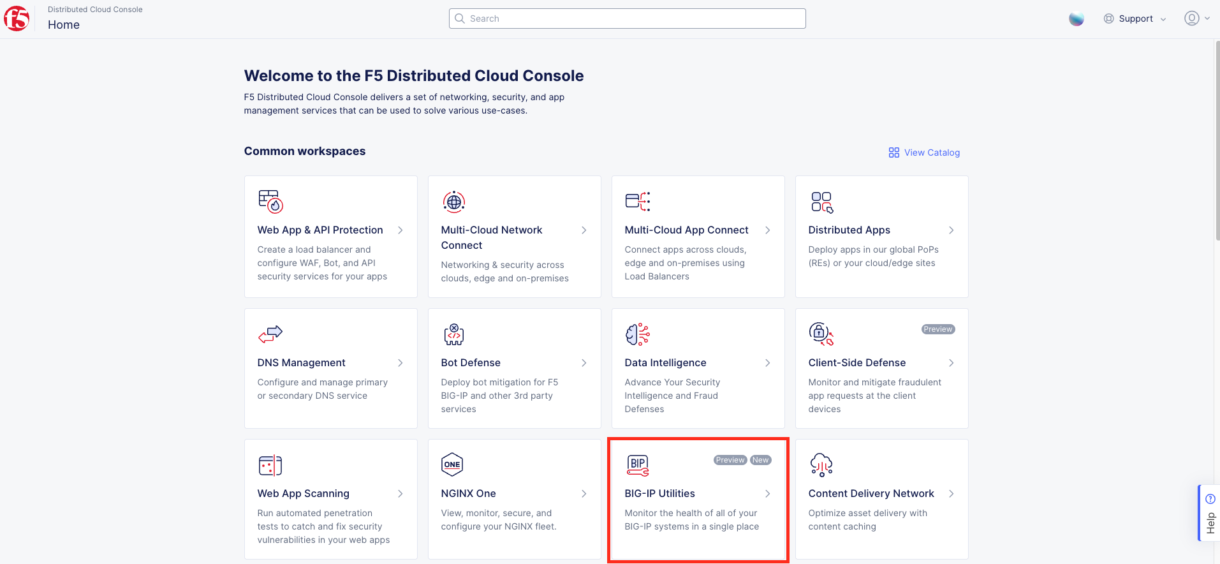This screenshot has height=564, width=1220.
Task: Click the Content Delivery Network cloud icon
Action: point(821,464)
